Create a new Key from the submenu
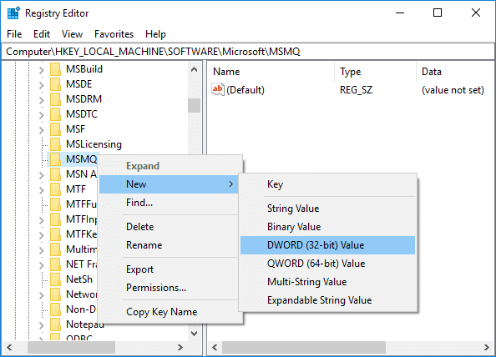This screenshot has height=357, width=496. 327,184
